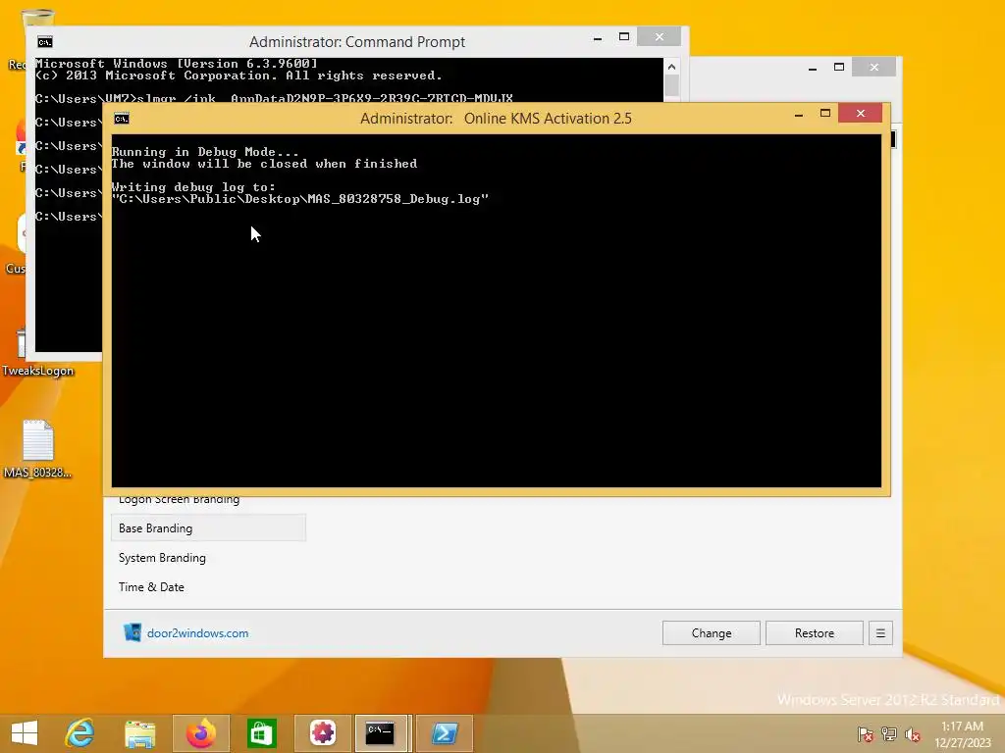Show the clock reading 1:17 AM
Screen dimensions: 1005x753
point(962,727)
